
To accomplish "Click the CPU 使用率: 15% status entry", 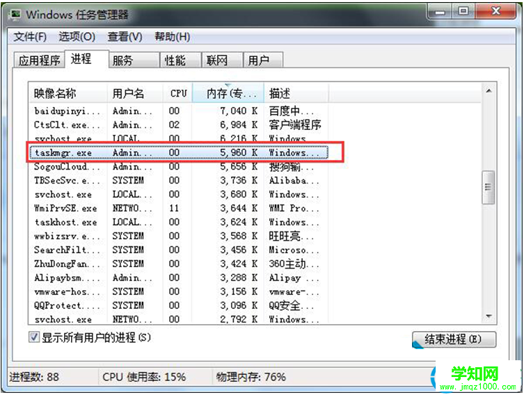I will [x=144, y=377].
